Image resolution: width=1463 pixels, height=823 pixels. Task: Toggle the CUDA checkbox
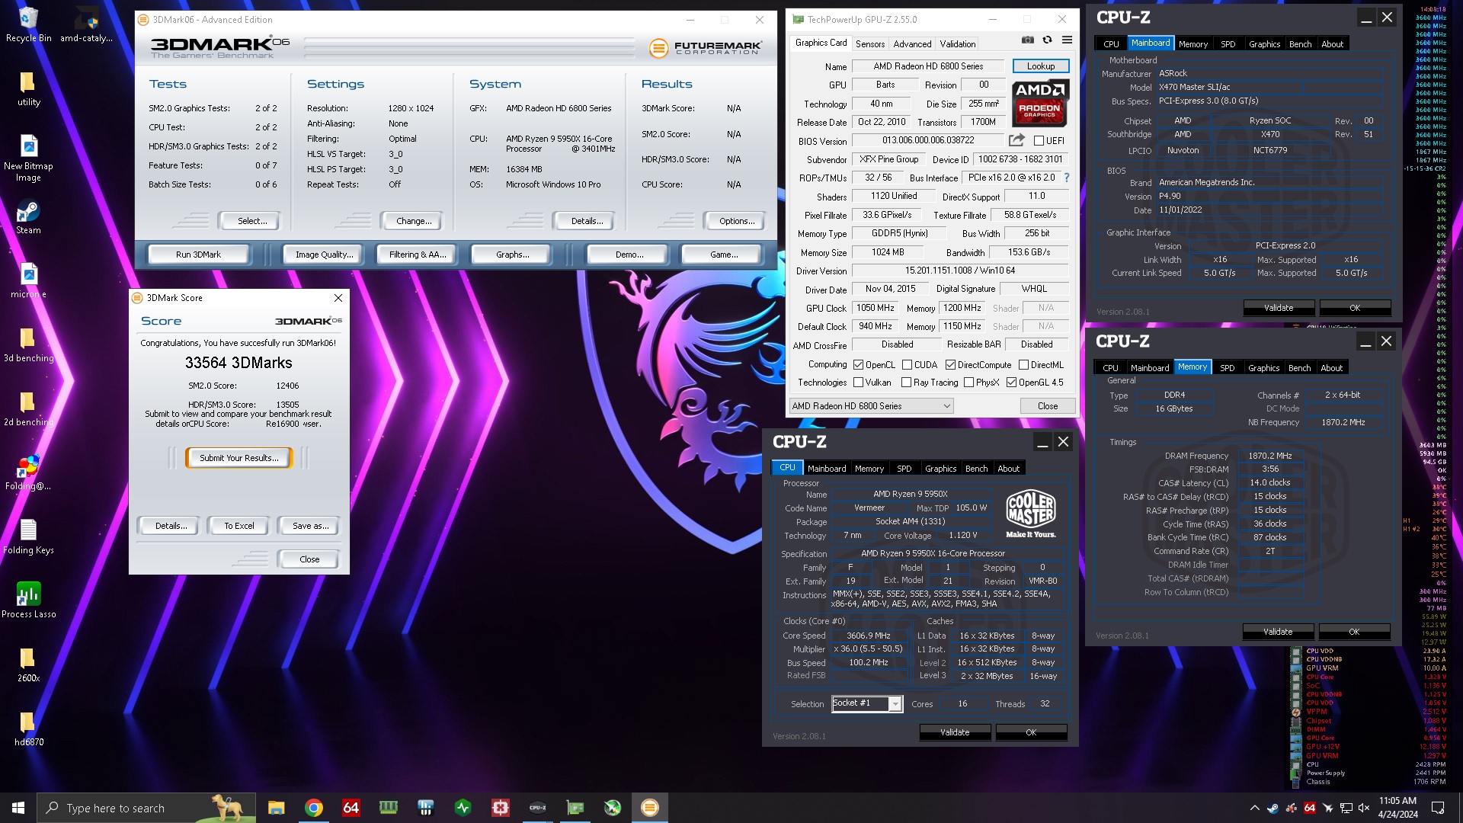[907, 365]
